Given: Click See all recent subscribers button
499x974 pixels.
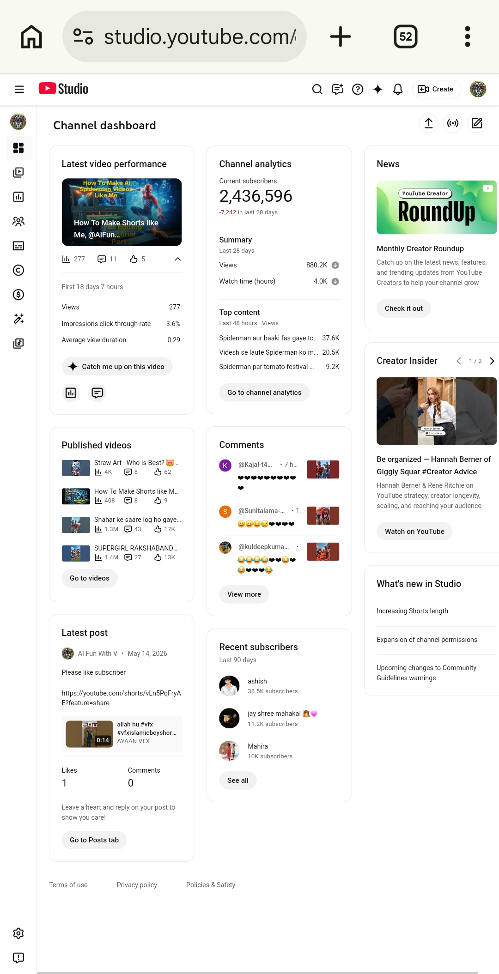Looking at the screenshot, I should [x=237, y=780].
